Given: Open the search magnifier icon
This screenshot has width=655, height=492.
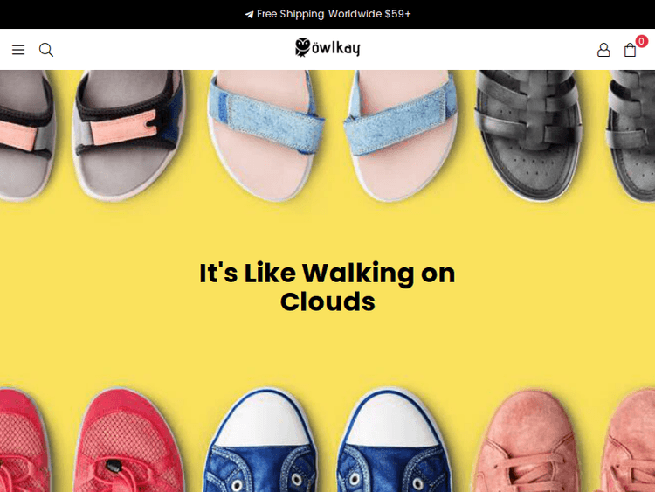Looking at the screenshot, I should point(46,50).
